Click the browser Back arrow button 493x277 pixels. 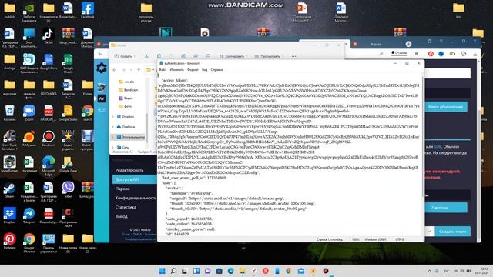click(x=100, y=54)
